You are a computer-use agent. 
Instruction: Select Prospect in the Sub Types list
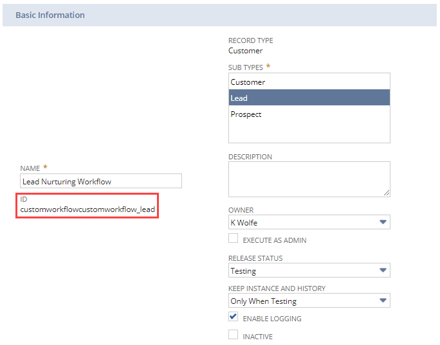coord(309,114)
